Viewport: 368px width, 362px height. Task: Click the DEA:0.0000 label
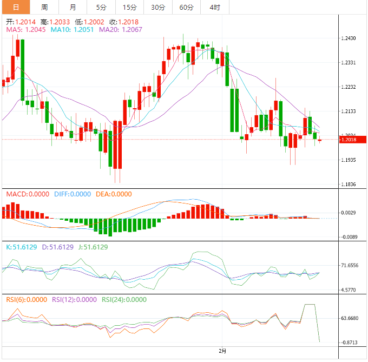pos(114,194)
